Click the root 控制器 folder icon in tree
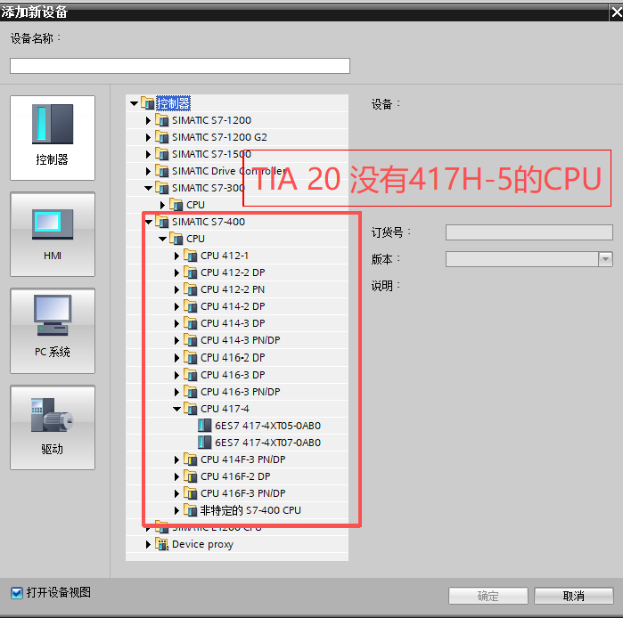Image resolution: width=623 pixels, height=618 pixels. [147, 103]
